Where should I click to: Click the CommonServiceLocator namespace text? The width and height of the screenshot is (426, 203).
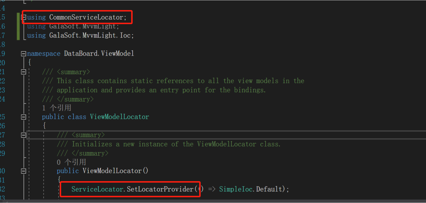[x=86, y=17]
